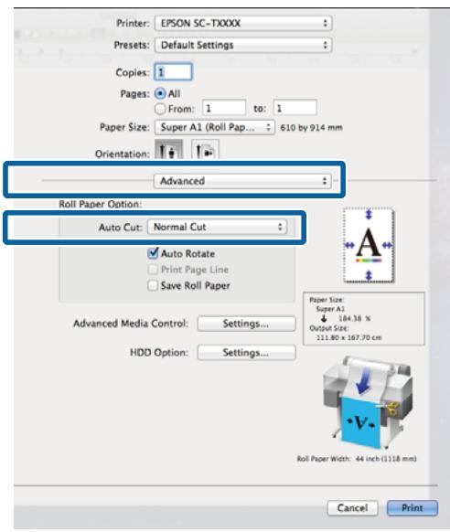Open Advanced Media Control Settings
The image size is (450, 532).
(x=247, y=324)
